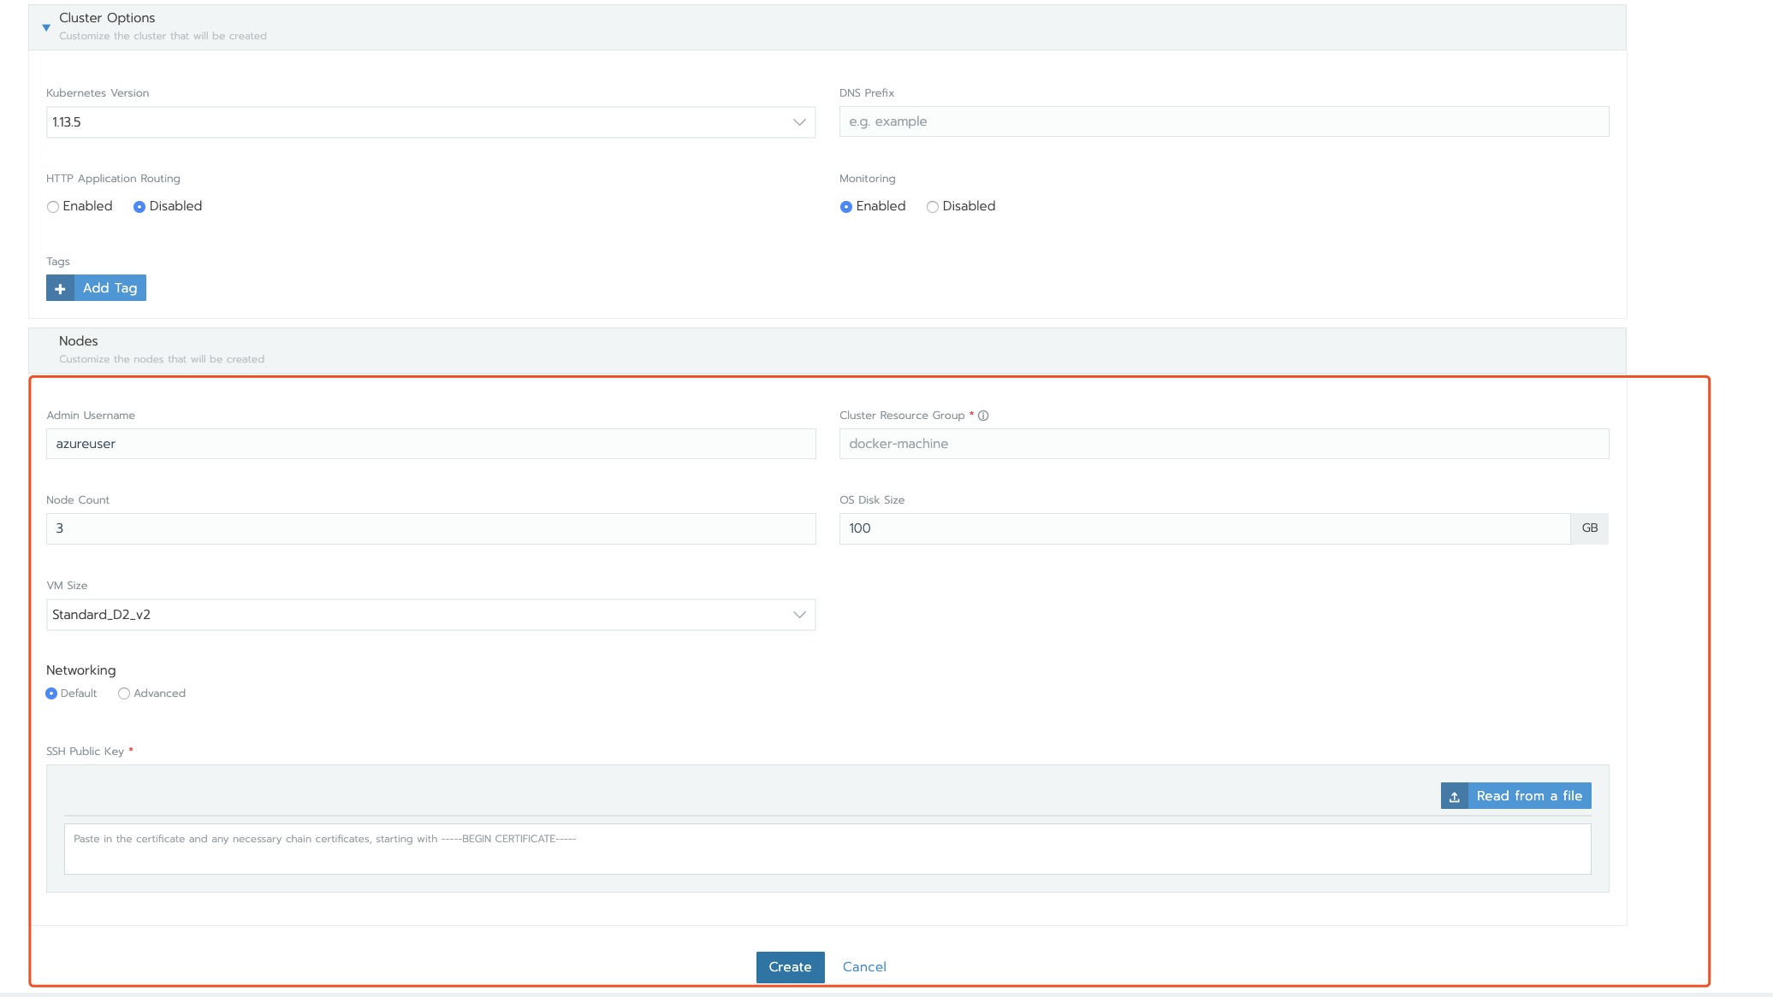This screenshot has width=1773, height=997.
Task: Click Read from a file button
Action: (x=1528, y=796)
